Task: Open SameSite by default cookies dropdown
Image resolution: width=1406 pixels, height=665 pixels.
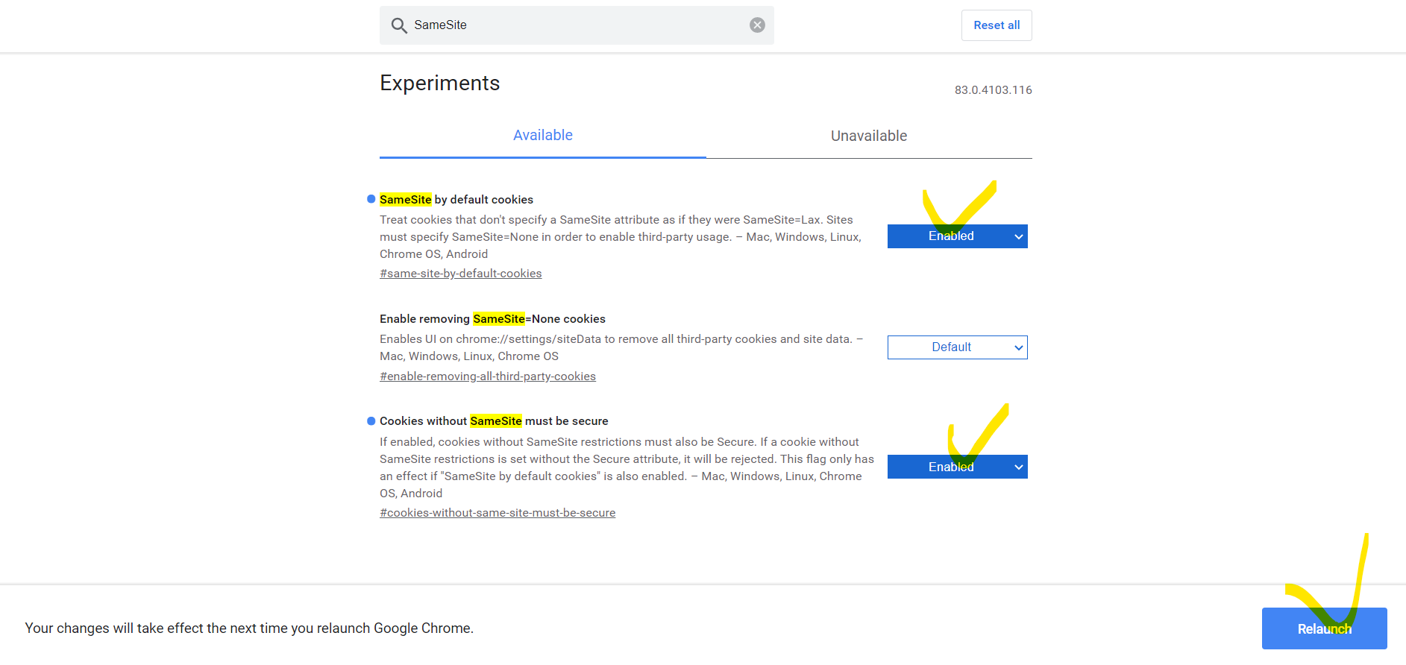Action: point(958,236)
